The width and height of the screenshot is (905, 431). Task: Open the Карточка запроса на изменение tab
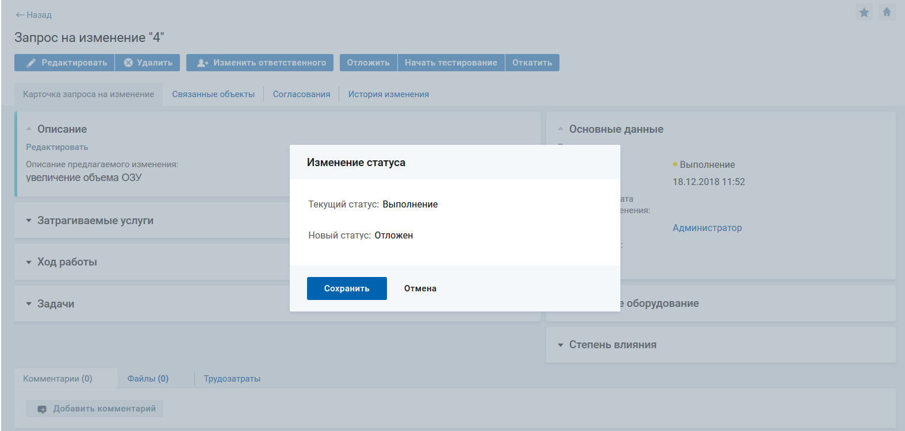[x=89, y=94]
